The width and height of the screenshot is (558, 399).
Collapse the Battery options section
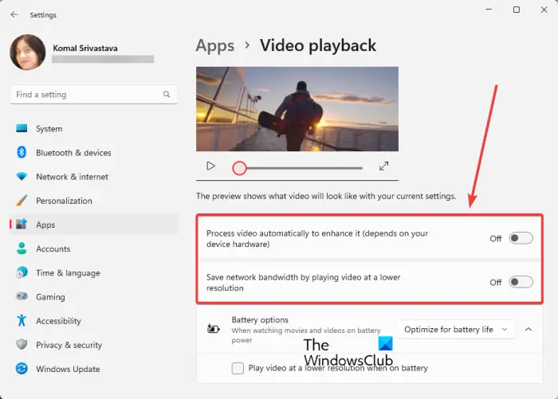(529, 329)
